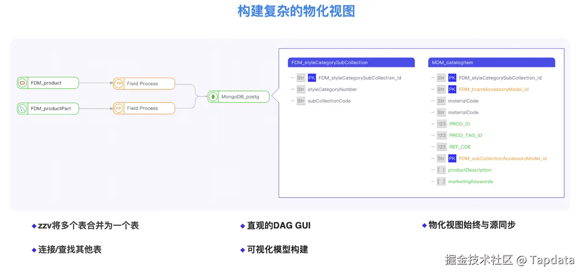The image size is (583, 275).
Task: Click the PK badge on the first MDM_catalogitem row
Action: tap(452, 78)
